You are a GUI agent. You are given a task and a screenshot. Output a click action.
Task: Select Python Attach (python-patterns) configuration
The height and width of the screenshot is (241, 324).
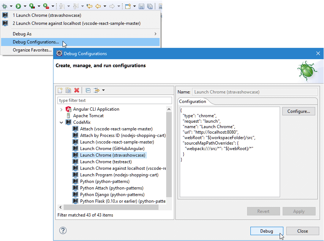point(112,188)
